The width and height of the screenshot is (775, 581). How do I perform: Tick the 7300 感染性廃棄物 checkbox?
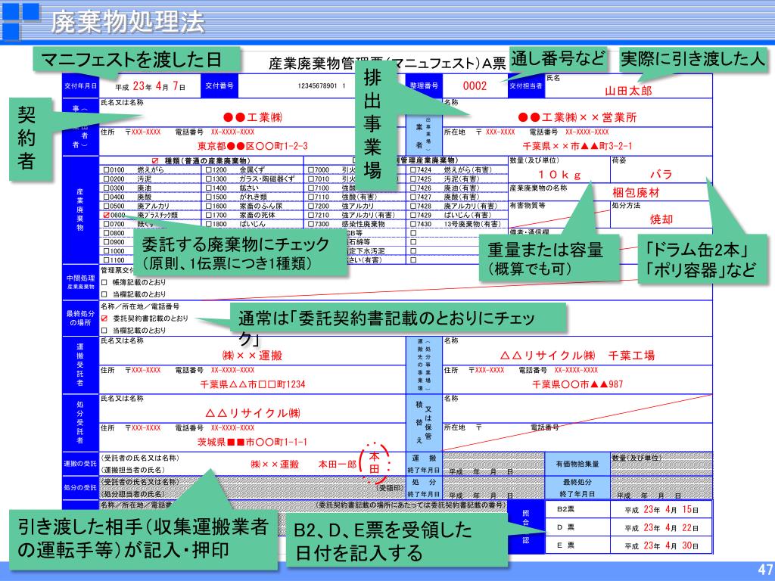[311, 224]
